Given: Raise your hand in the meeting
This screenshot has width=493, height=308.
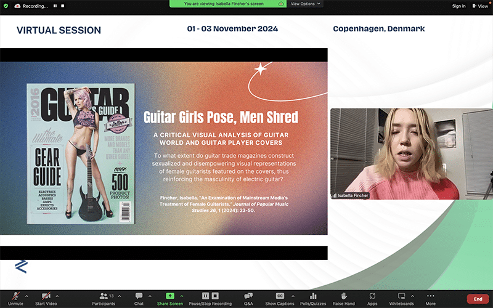Looking at the screenshot, I should point(344,299).
